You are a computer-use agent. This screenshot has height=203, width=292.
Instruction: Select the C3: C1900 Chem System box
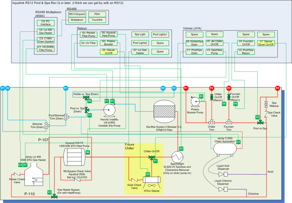click(46, 40)
